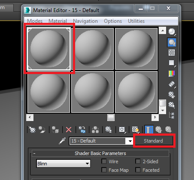The height and width of the screenshot is (180, 194).
Task: Select the top-middle sample slot
Action: pos(93,49)
